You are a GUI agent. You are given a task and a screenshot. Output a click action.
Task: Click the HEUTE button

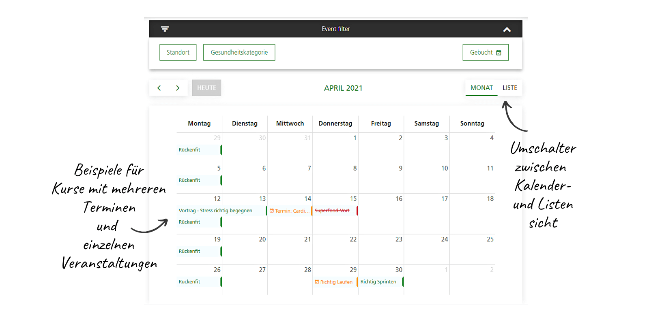click(x=206, y=87)
